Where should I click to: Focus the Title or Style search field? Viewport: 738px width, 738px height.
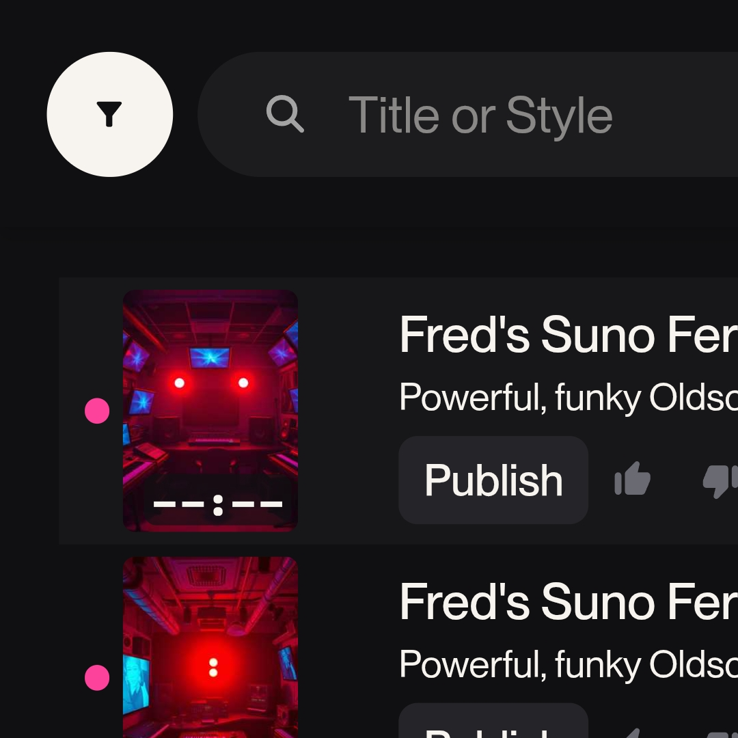(x=480, y=115)
